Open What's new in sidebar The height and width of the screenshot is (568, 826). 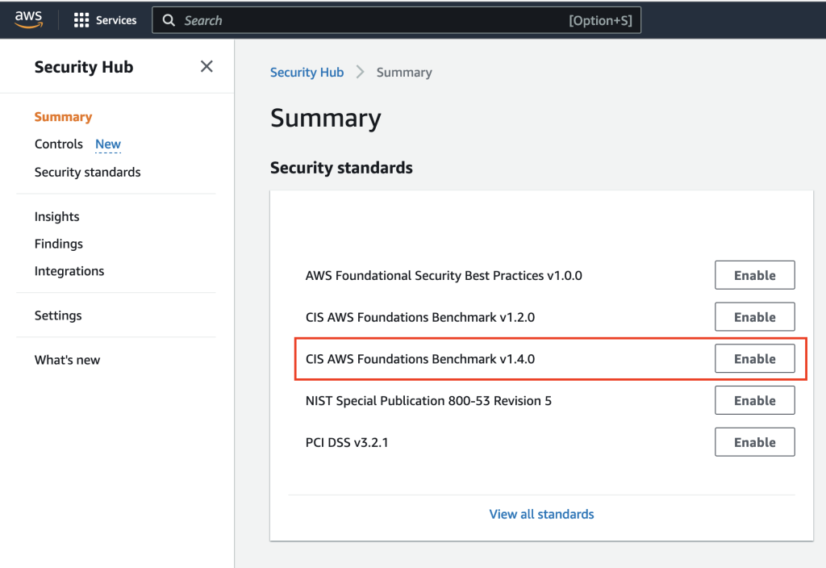(x=67, y=360)
